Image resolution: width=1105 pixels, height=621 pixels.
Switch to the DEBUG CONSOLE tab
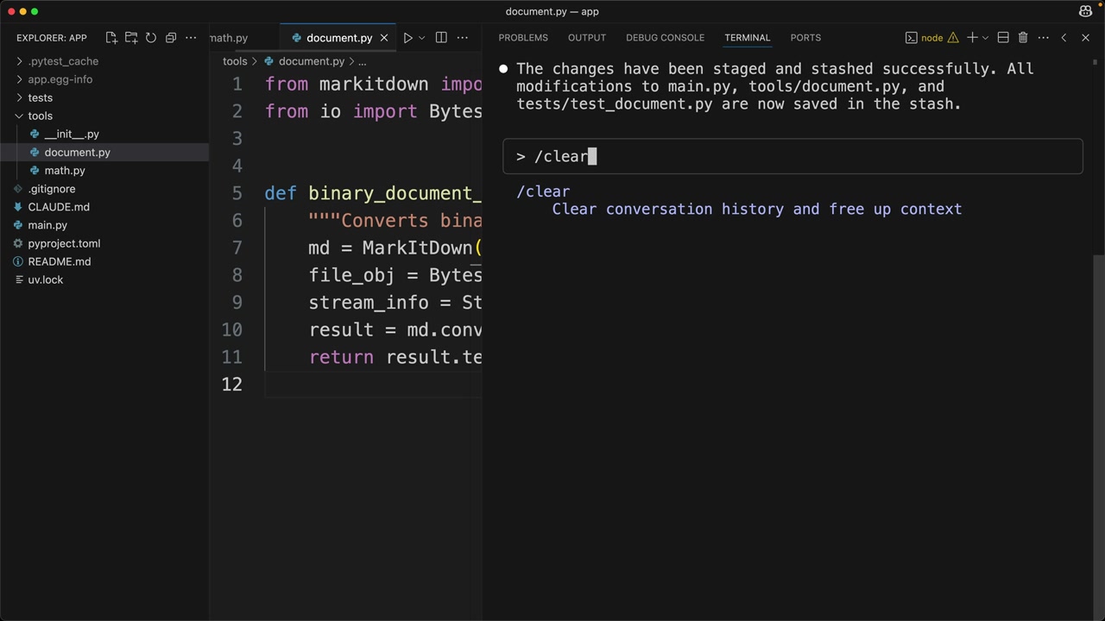665,38
